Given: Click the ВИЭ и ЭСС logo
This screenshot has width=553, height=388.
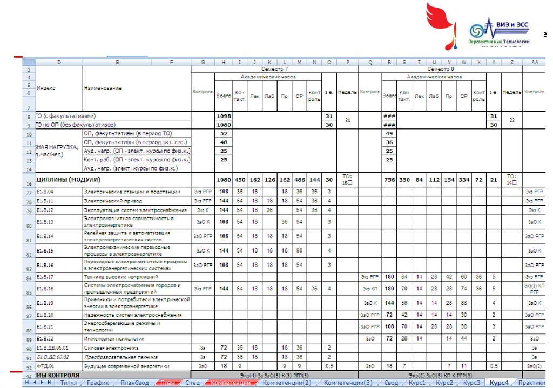Looking at the screenshot, I should click(x=499, y=31).
